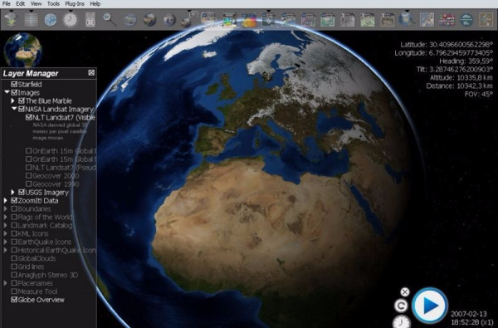Expand the USGS Imagery node

tap(13, 193)
